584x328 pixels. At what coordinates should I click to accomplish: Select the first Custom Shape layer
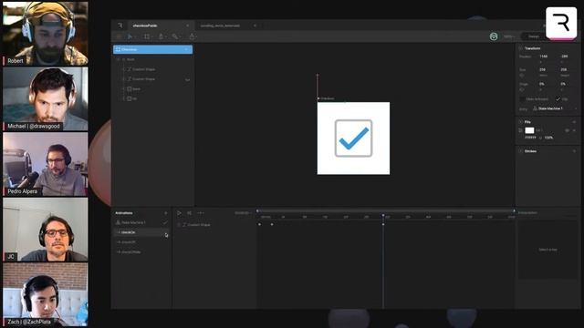click(x=144, y=69)
